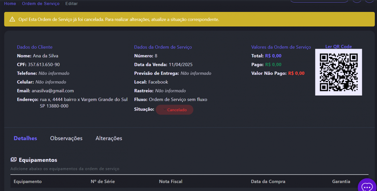This screenshot has height=191, width=377.
Task: Go to Home via the breadcrumb
Action: point(10,3)
